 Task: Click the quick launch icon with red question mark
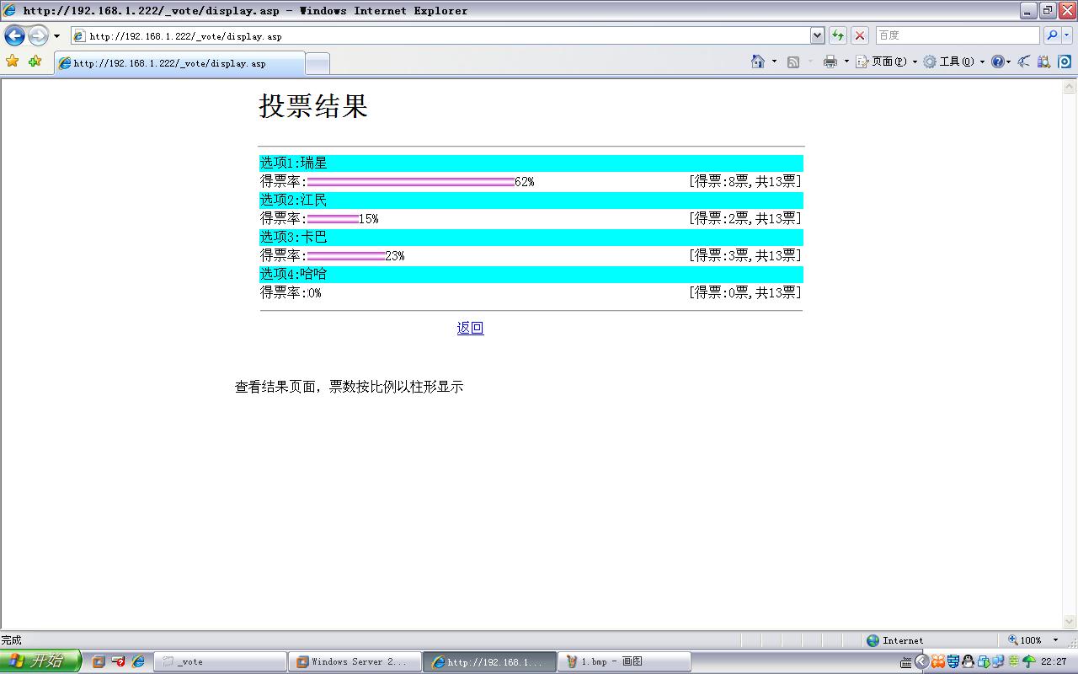[x=119, y=661]
